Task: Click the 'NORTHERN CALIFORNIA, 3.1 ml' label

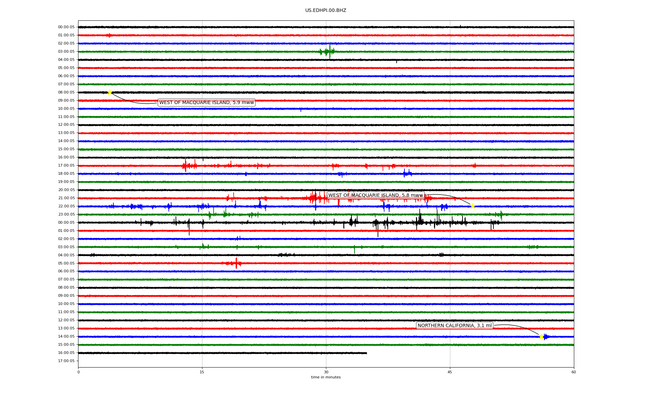Action: pos(454,325)
